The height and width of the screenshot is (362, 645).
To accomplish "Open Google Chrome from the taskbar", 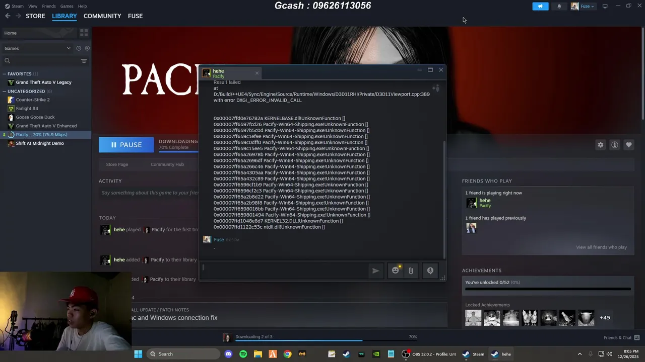I will (287, 354).
